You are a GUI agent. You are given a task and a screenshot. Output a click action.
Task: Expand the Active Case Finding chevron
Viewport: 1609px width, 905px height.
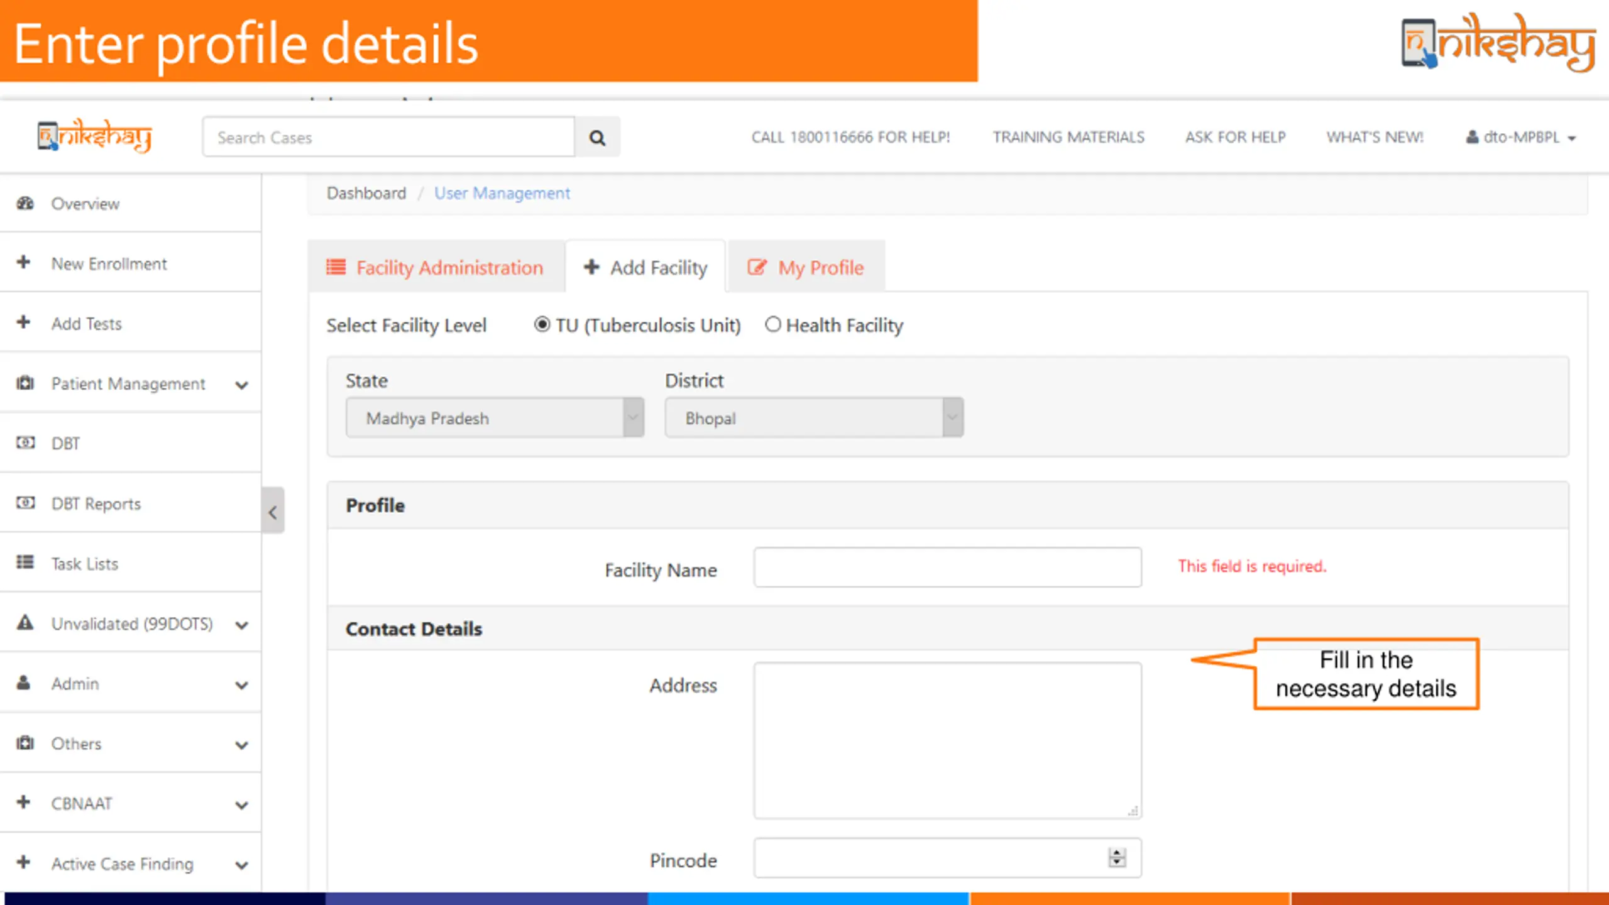click(242, 865)
